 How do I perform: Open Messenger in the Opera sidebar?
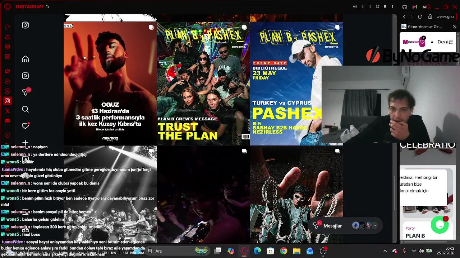7,81
